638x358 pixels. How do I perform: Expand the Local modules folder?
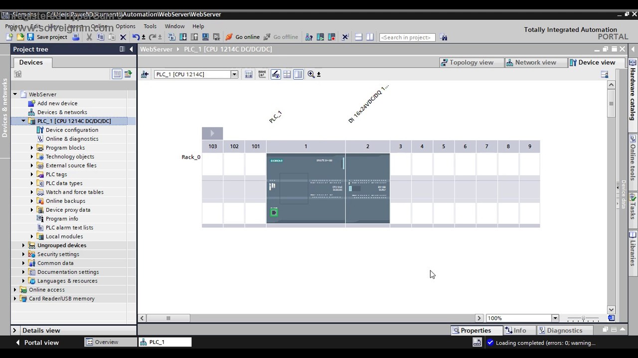[32, 237]
